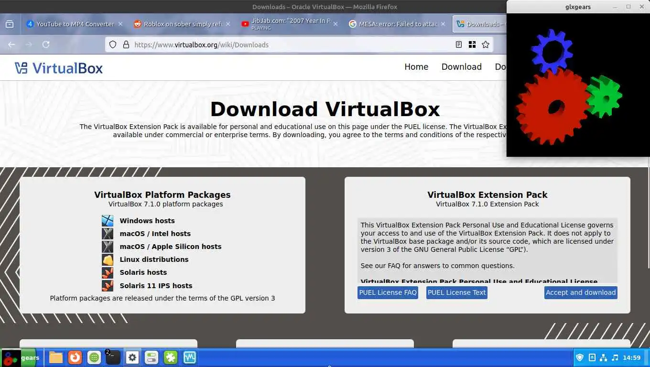The height and width of the screenshot is (367, 650).
Task: Close the MESA: error tab
Action: click(x=444, y=24)
